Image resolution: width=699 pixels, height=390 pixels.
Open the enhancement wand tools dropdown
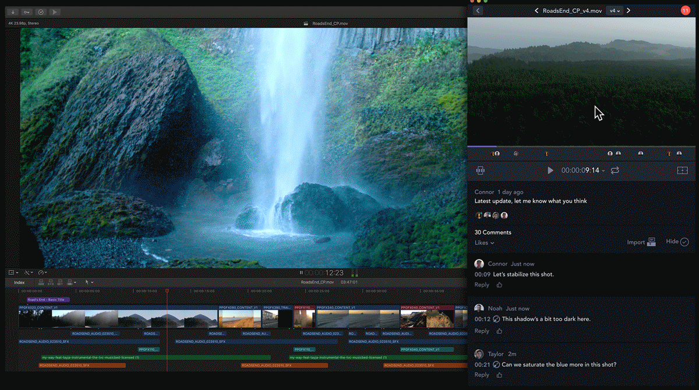(x=28, y=272)
